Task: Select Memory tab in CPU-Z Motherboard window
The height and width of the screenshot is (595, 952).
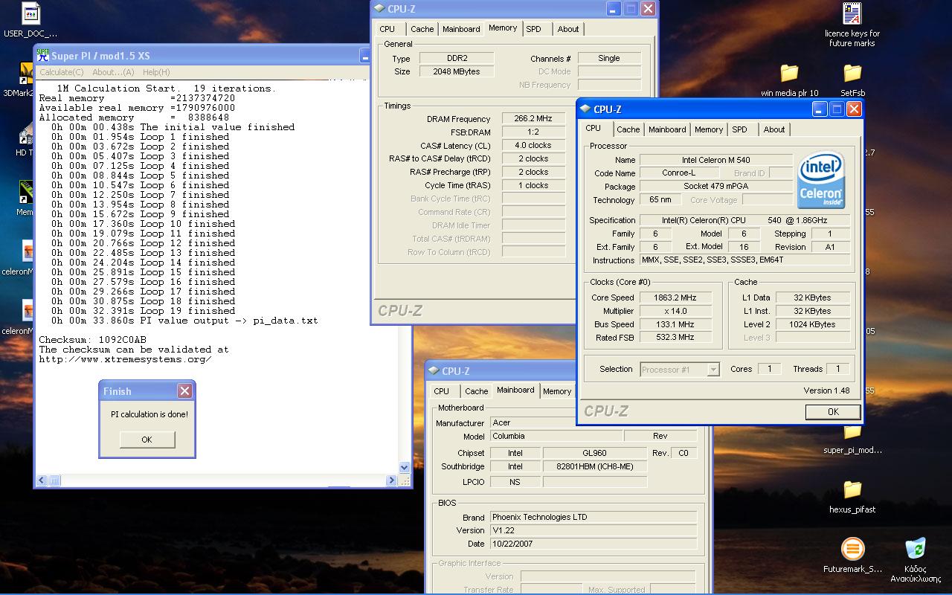Action: pos(557,391)
